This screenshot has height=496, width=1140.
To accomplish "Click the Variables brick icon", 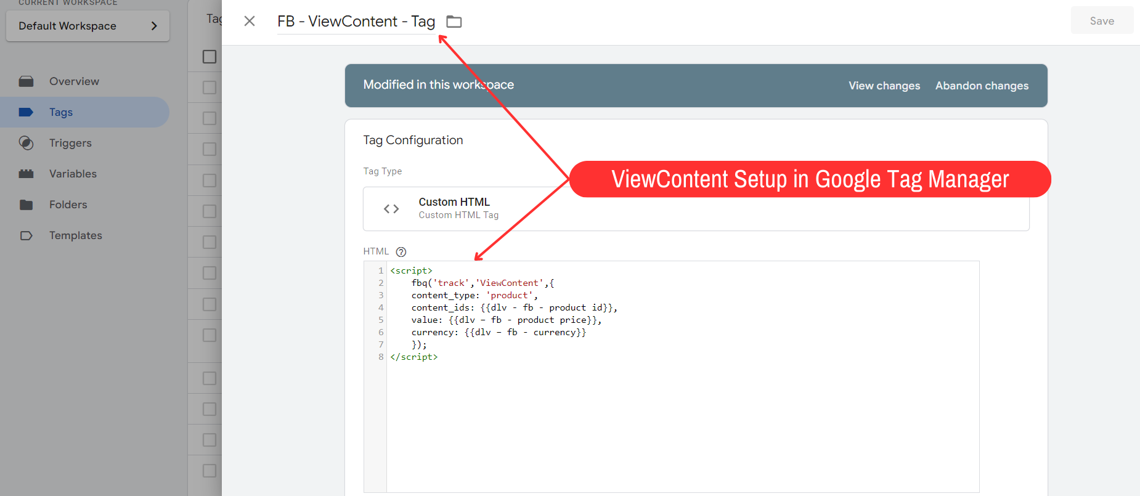I will [x=26, y=174].
